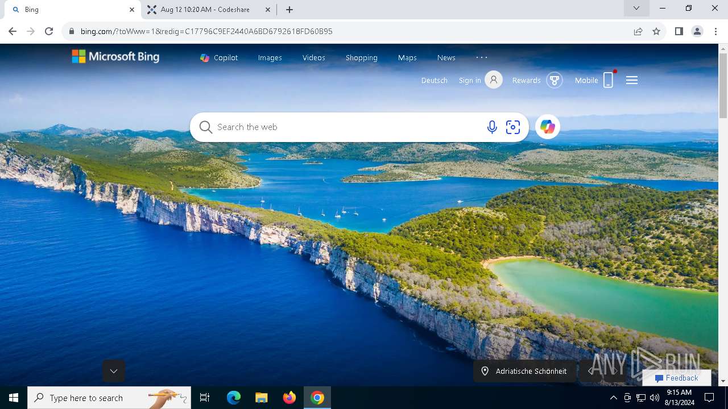Bookmark this page with the star icon
Image resolution: width=728 pixels, height=409 pixels.
pos(656,31)
